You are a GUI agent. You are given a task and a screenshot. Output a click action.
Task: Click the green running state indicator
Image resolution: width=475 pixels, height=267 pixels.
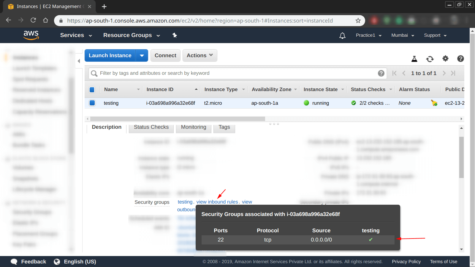[x=306, y=103]
